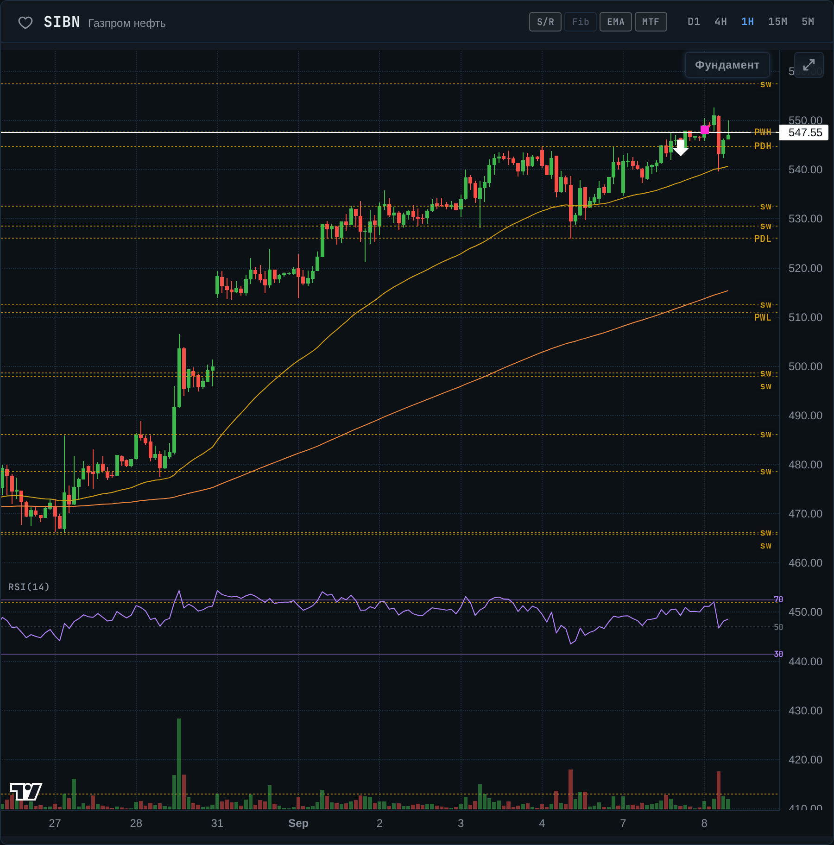
Task: Click the RSI 50 level label
Action: (x=778, y=627)
